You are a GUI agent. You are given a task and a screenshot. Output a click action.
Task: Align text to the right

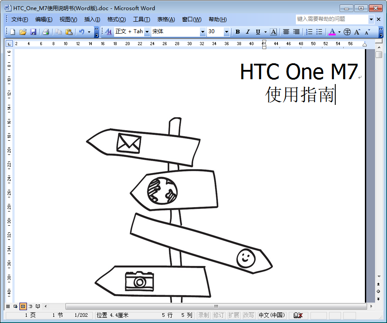296,32
